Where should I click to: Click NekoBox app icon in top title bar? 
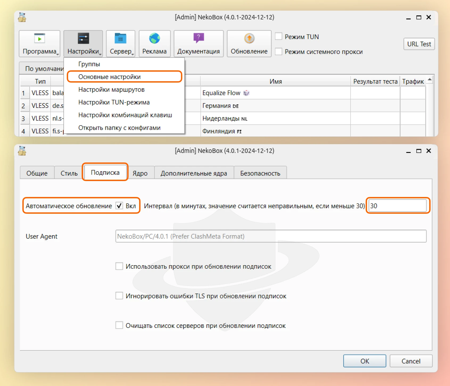22,18
